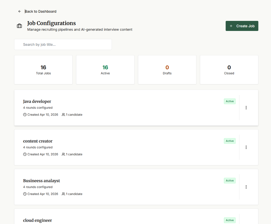Click the briefcase icon beside Job Configurations

[x=19, y=26]
